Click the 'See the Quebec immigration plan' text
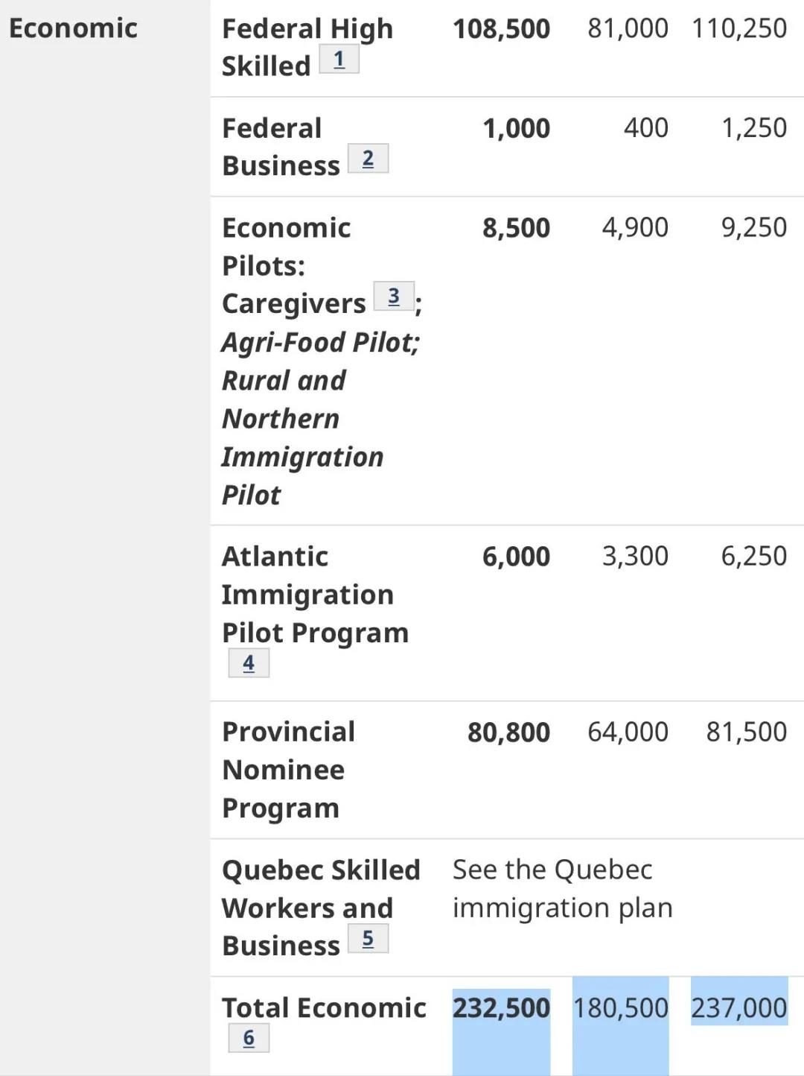 pyautogui.click(x=562, y=889)
